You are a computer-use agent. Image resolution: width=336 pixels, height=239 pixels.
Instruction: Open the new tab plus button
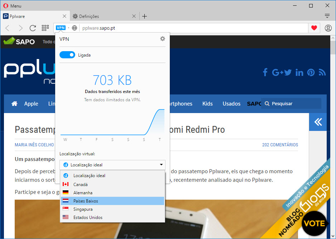click(144, 16)
